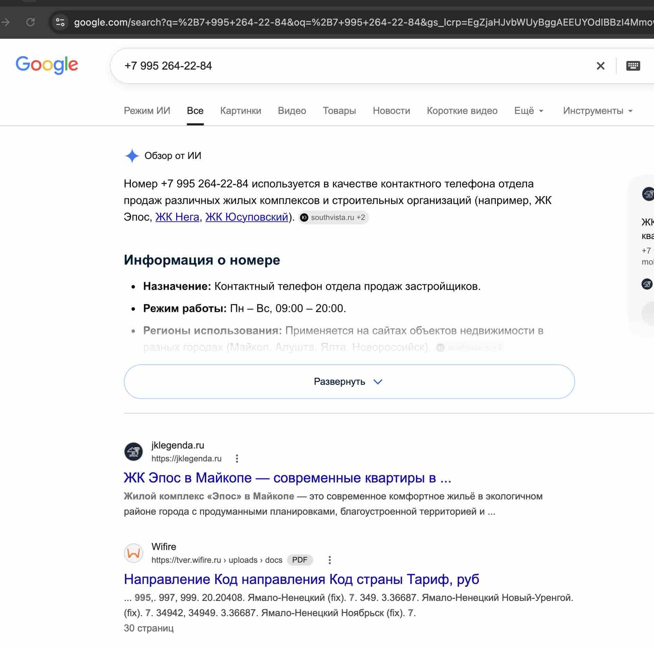Clear the search query with X
This screenshot has height=647, width=654.
[600, 66]
